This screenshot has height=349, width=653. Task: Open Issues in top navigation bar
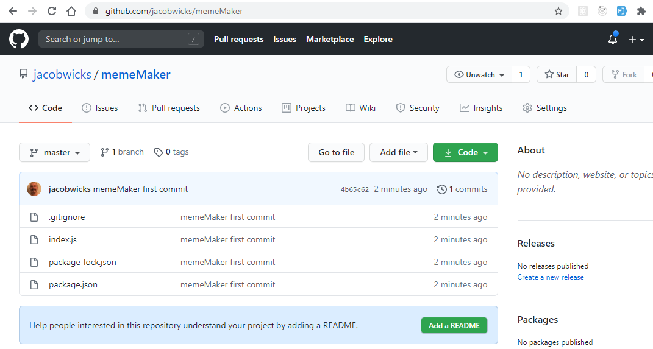coord(285,39)
